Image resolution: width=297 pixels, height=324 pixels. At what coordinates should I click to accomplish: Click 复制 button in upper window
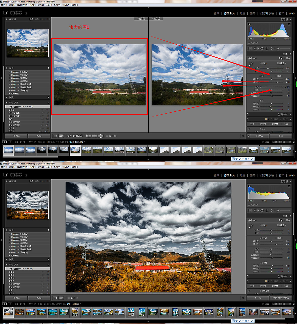(16, 136)
